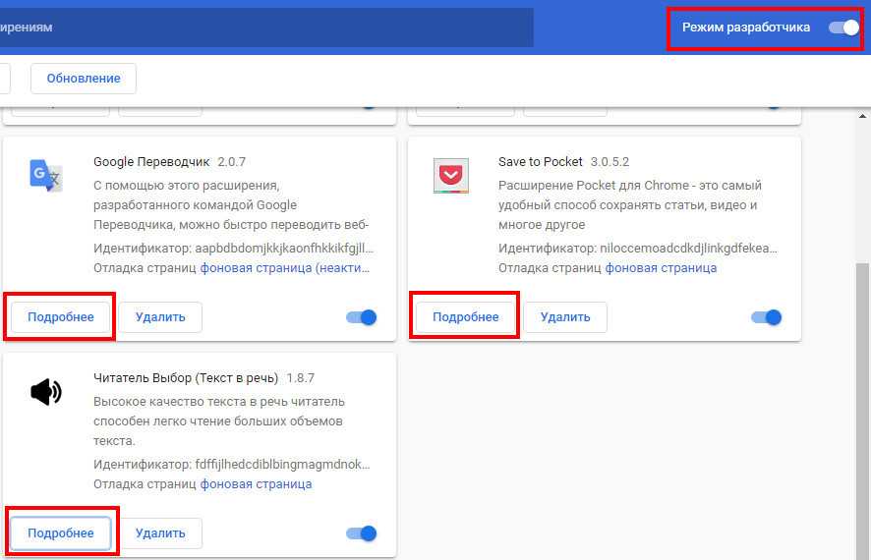Focus the extensions search field
This screenshot has height=560, width=871.
pyautogui.click(x=266, y=28)
